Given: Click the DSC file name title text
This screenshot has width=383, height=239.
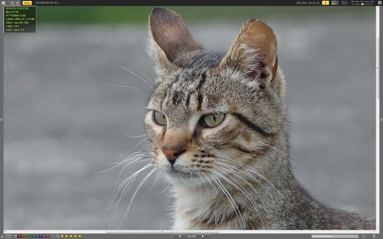Looking at the screenshot, I should point(47,3).
